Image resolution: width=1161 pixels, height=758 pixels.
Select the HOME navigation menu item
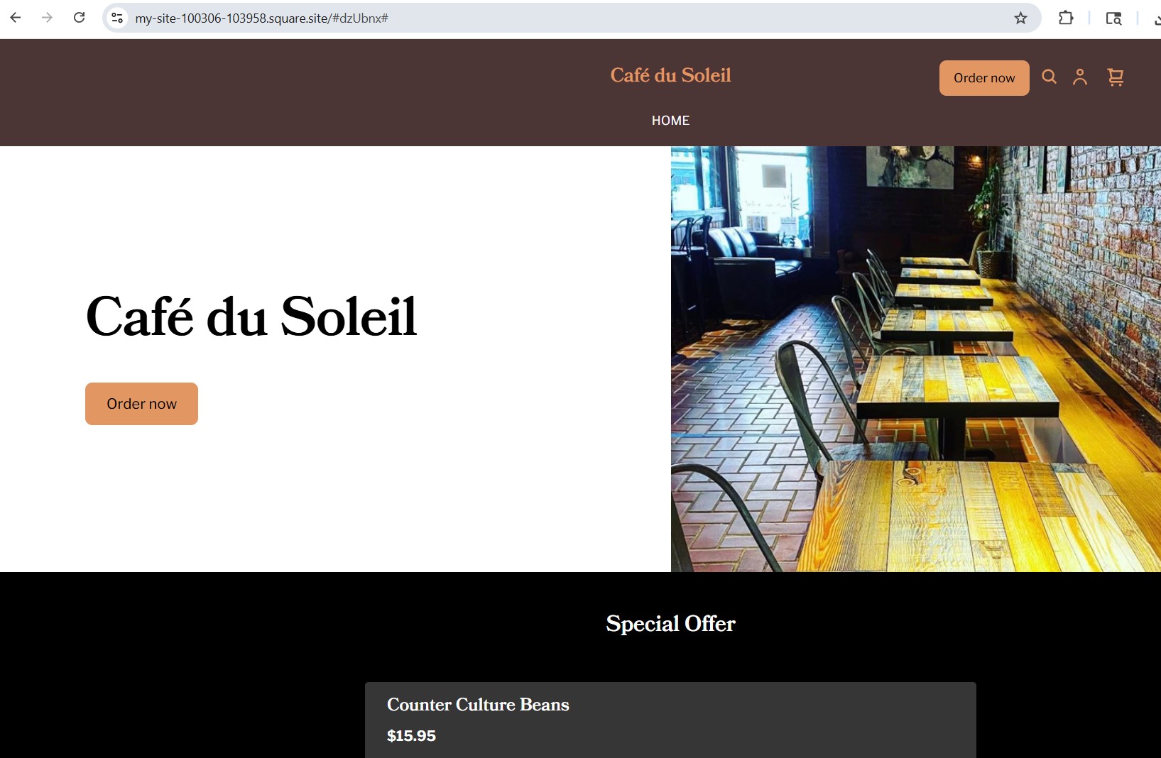tap(670, 121)
